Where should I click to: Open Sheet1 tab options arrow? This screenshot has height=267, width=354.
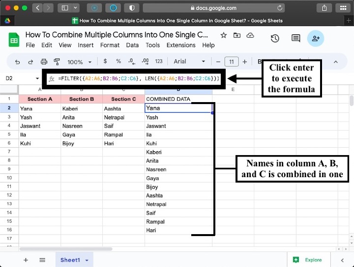(87, 260)
